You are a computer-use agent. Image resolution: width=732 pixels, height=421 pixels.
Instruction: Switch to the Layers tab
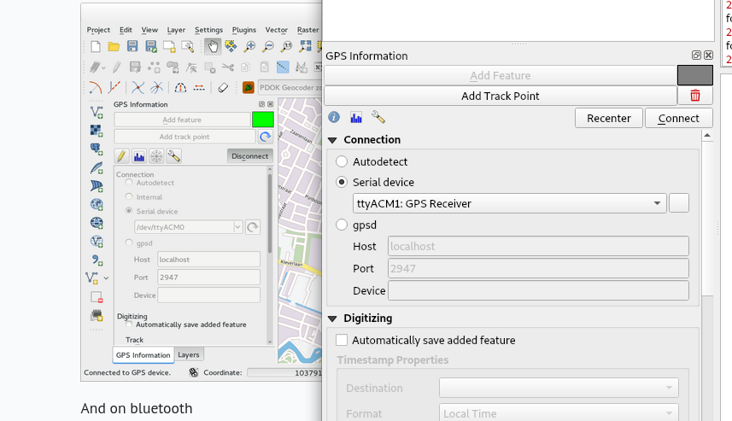pos(189,354)
